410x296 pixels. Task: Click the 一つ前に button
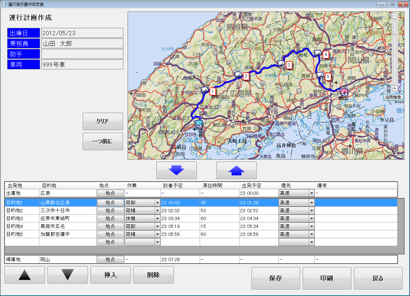click(103, 141)
